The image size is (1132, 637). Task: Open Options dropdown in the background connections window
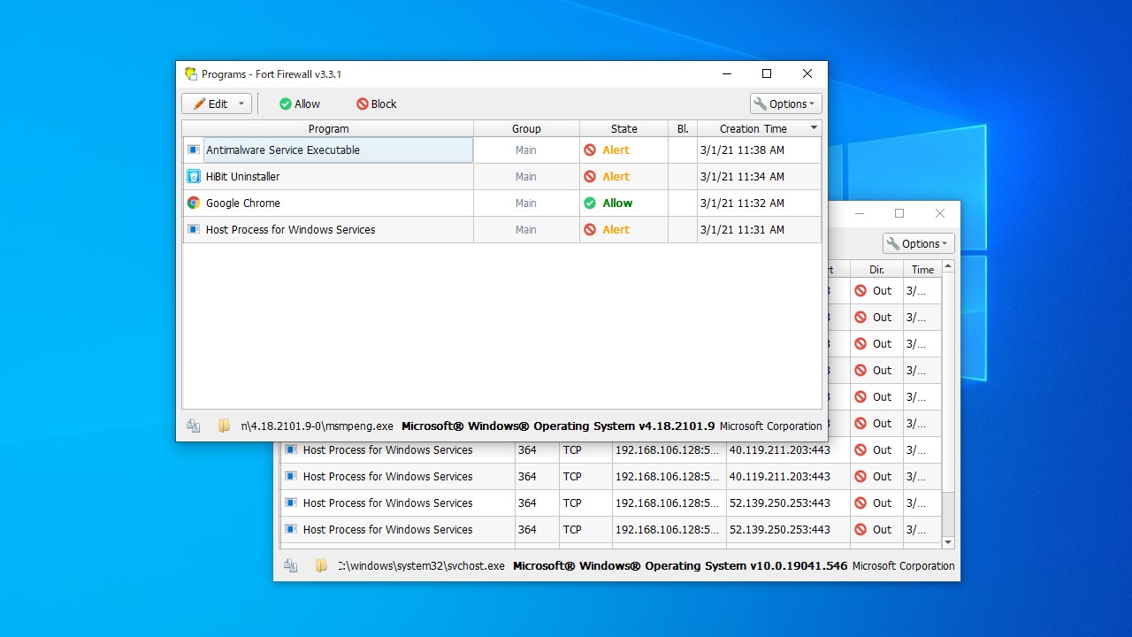pos(918,243)
